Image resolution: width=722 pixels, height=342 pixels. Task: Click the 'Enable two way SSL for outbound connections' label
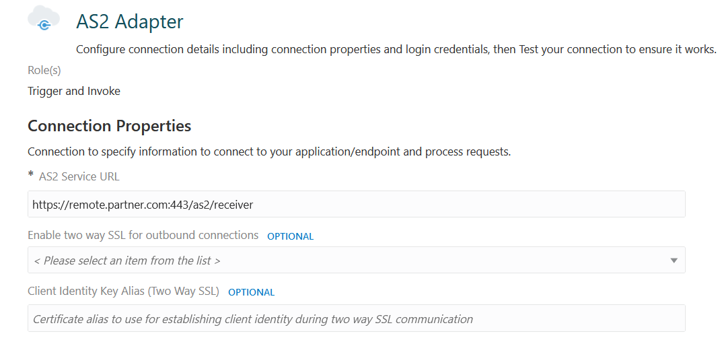pyautogui.click(x=143, y=236)
